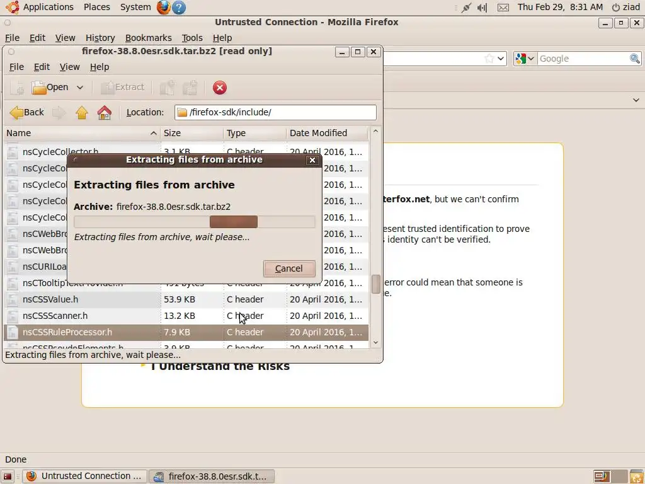Open the Places menu
The height and width of the screenshot is (484, 645).
pos(96,7)
